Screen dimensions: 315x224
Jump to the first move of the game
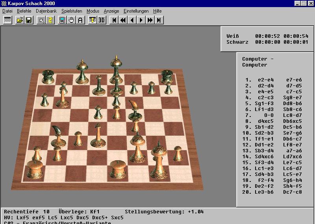coord(114,20)
